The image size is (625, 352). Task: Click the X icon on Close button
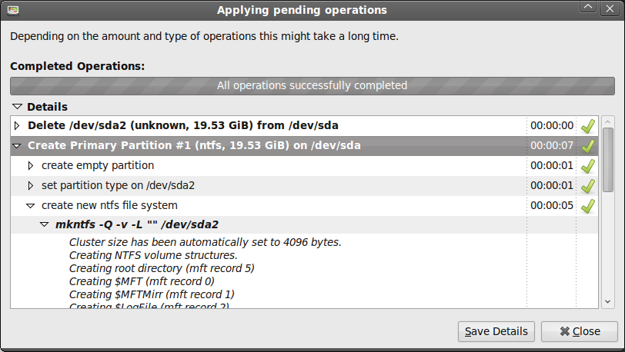(x=564, y=331)
